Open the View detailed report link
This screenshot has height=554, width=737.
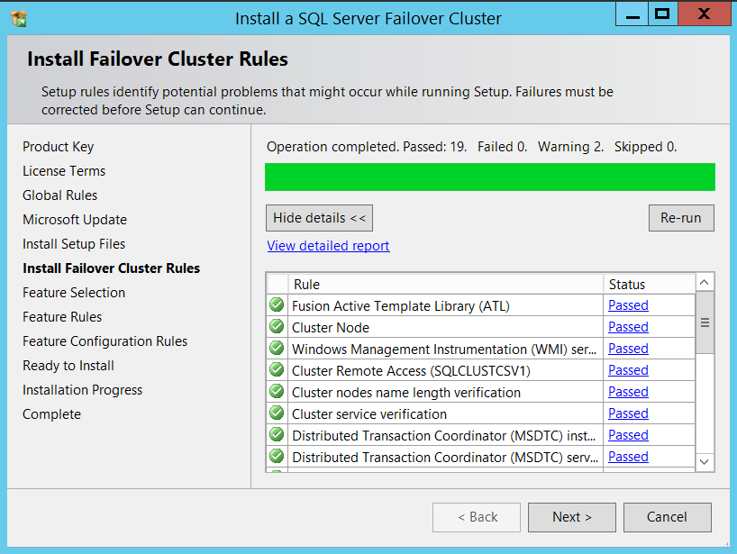[328, 246]
